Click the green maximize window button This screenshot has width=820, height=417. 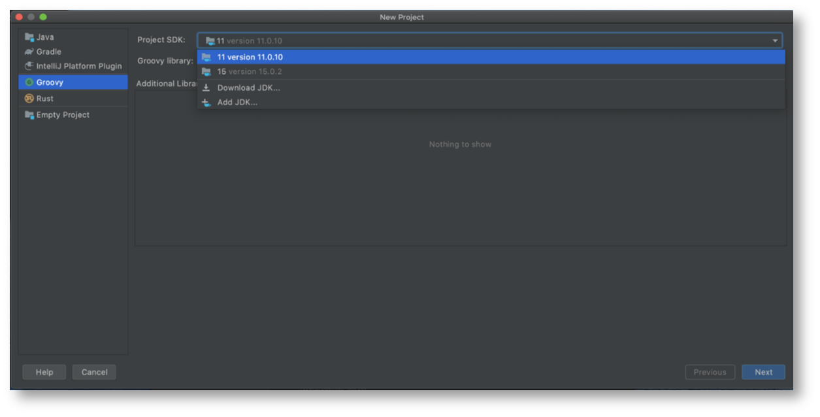click(x=43, y=17)
